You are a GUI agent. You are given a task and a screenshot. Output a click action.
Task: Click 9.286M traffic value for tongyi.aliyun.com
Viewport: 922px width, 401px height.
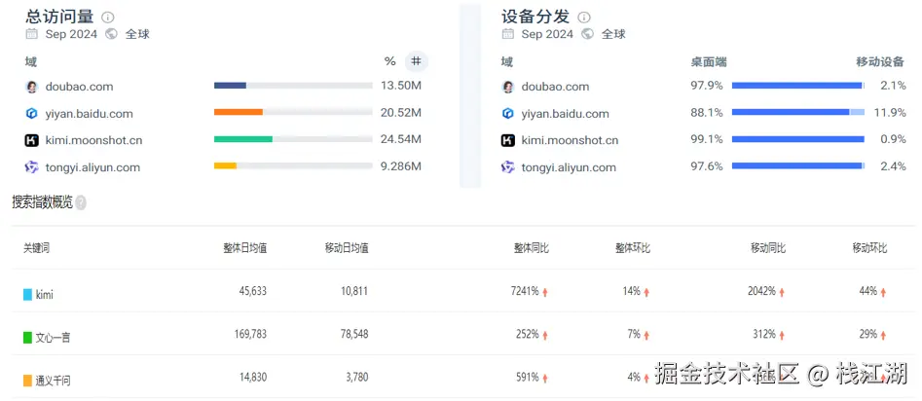point(401,166)
